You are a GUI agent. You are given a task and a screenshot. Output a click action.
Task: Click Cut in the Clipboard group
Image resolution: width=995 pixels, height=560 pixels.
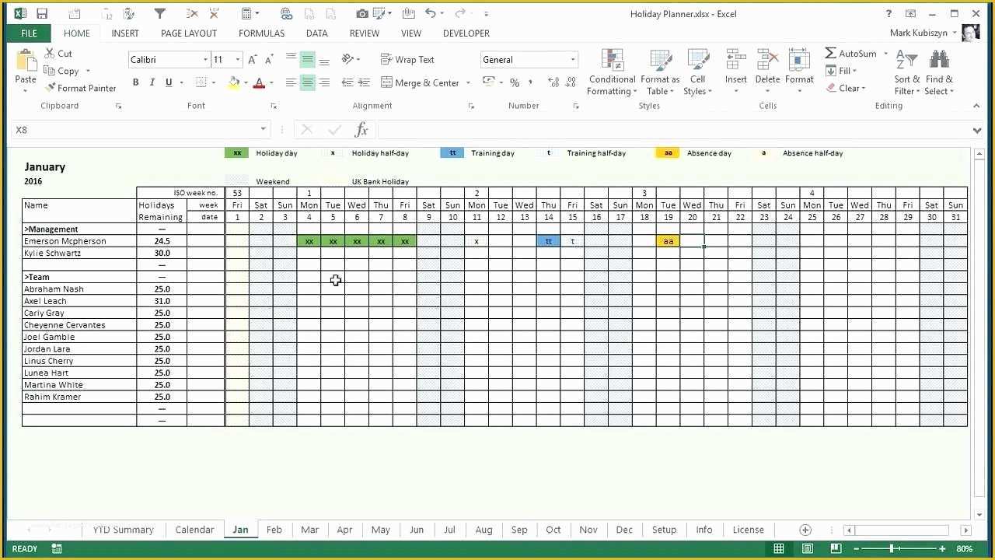(x=59, y=53)
